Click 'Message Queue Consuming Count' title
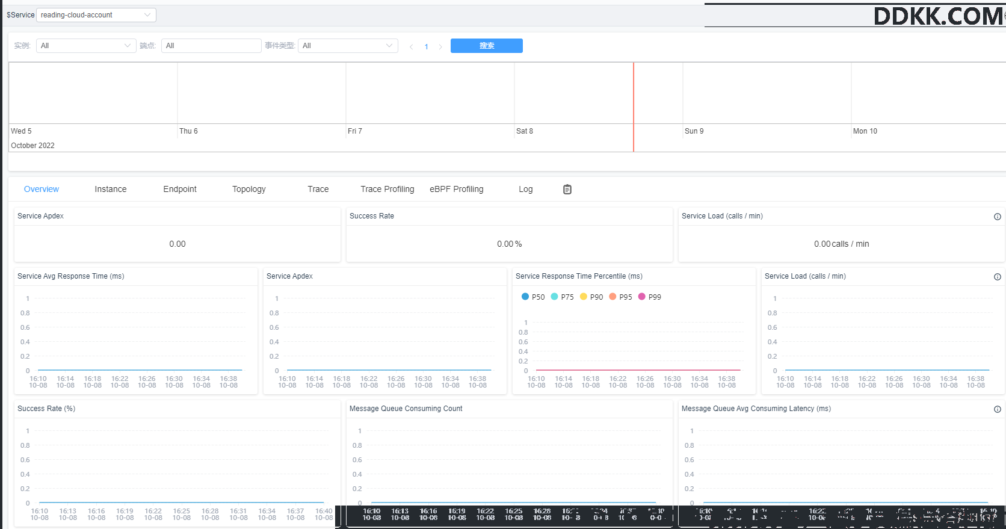 point(406,409)
